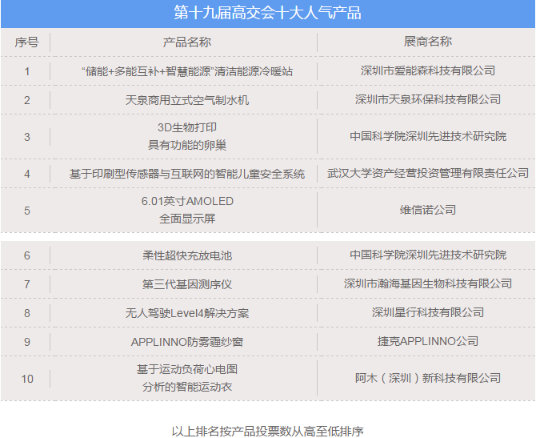This screenshot has height=438, width=540.
Task: Click rank number 7 cell
Action: [27, 284]
